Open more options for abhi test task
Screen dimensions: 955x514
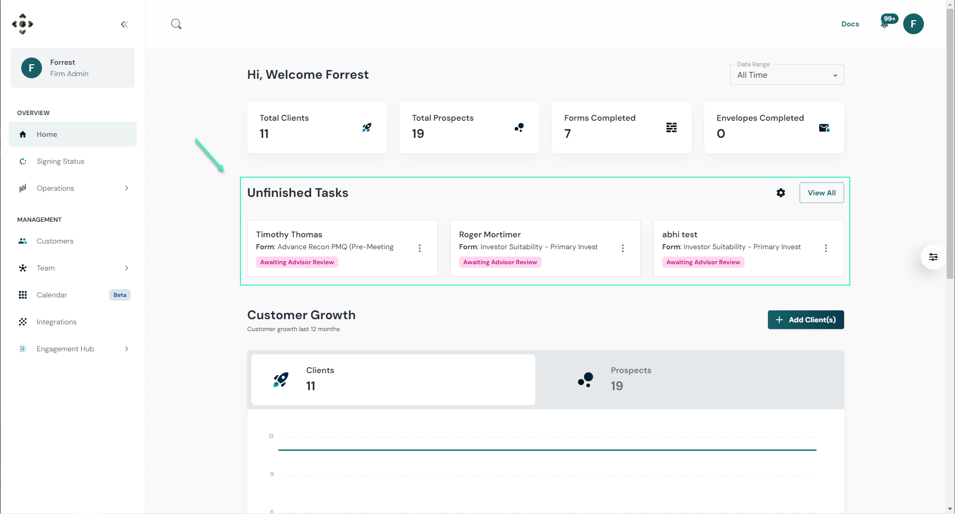coord(826,248)
